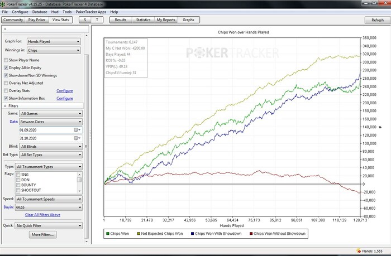
Task: Click the red Chips Won Without Showdown swatch
Action: (x=251, y=234)
